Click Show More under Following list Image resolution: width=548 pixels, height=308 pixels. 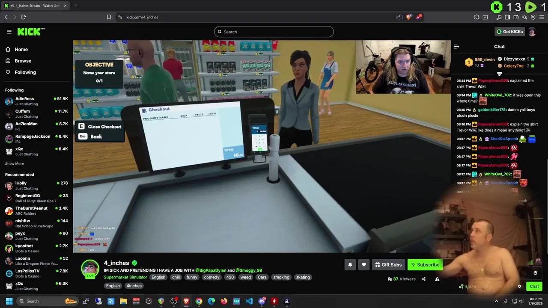click(x=15, y=163)
